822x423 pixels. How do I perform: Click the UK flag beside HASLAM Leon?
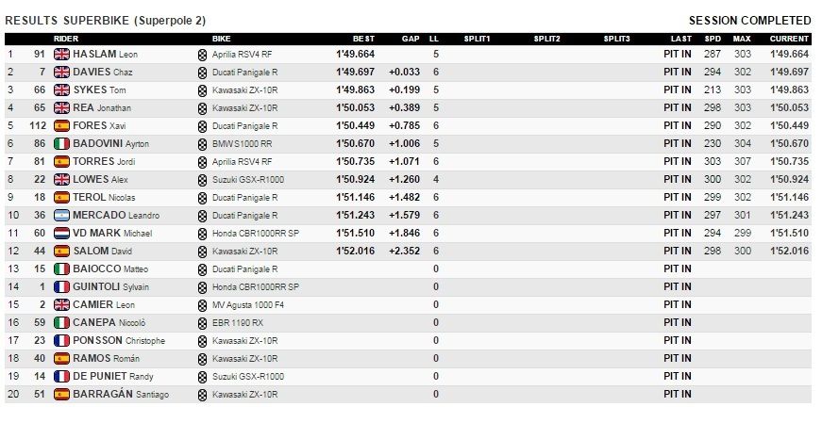[61, 54]
